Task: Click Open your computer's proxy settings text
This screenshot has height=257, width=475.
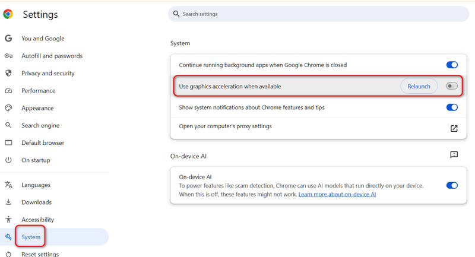Action: [225, 126]
